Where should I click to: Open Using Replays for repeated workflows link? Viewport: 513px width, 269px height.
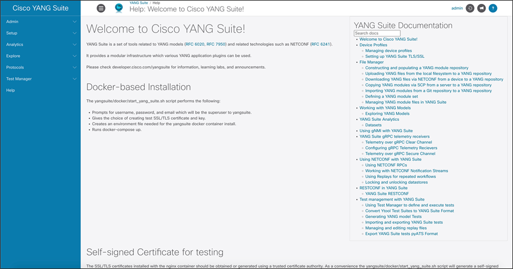point(400,176)
